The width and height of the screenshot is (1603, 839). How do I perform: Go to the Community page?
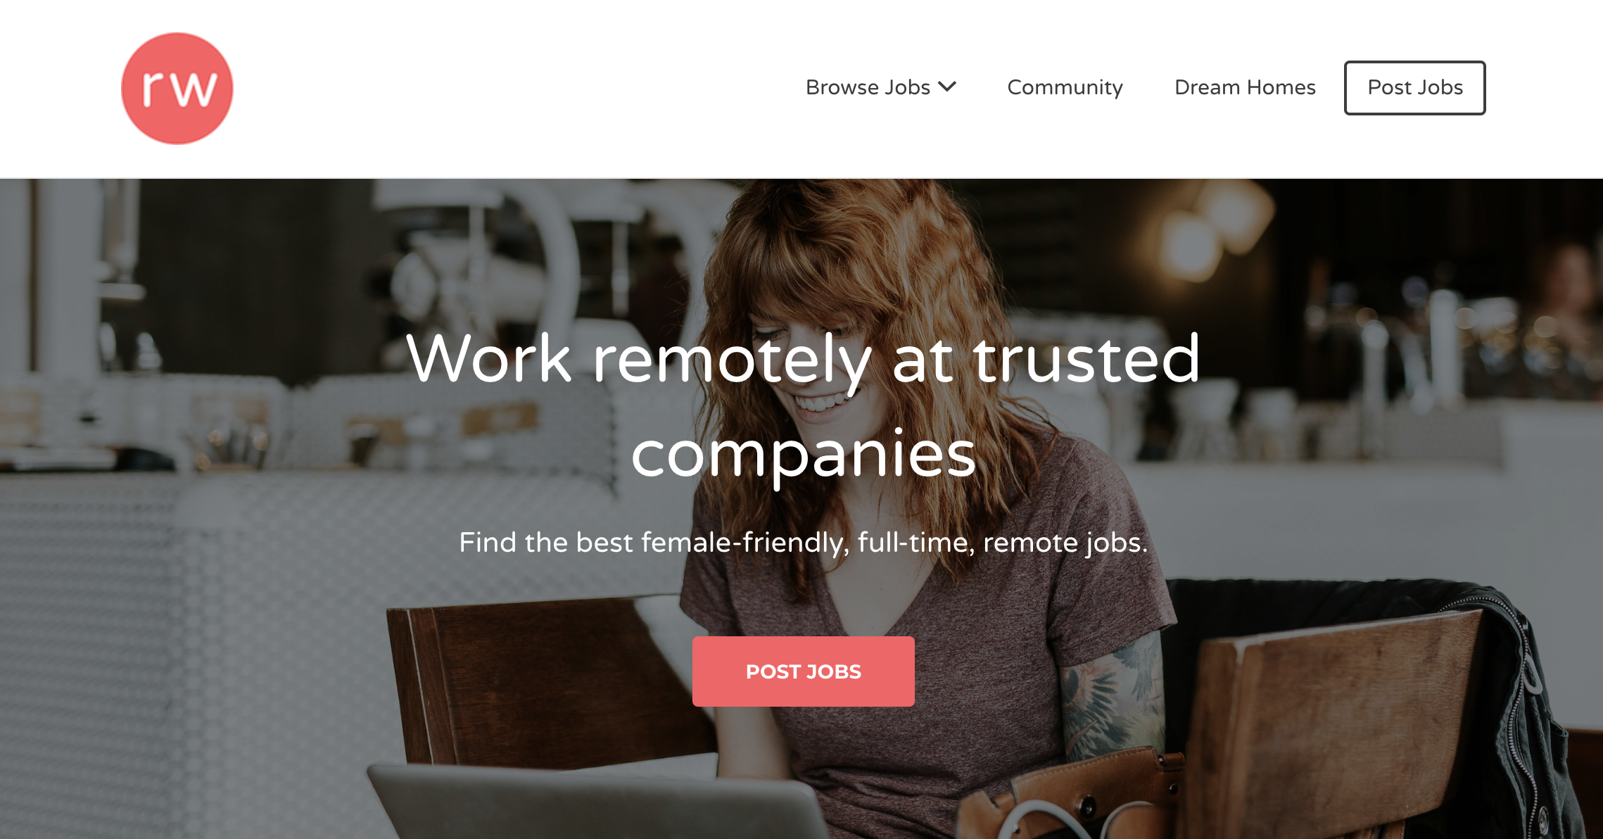[1065, 87]
